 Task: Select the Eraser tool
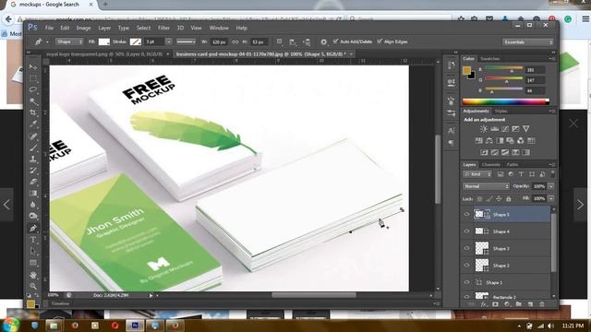pos(33,182)
